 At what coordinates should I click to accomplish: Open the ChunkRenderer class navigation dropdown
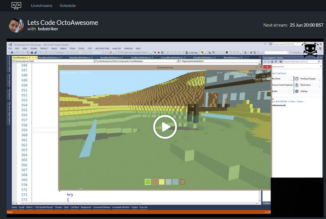coord(137,61)
